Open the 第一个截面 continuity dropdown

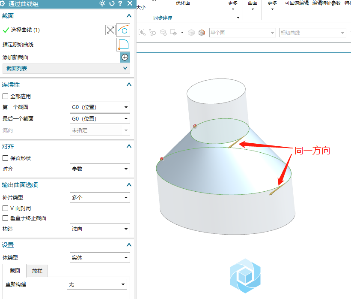[x=100, y=107]
